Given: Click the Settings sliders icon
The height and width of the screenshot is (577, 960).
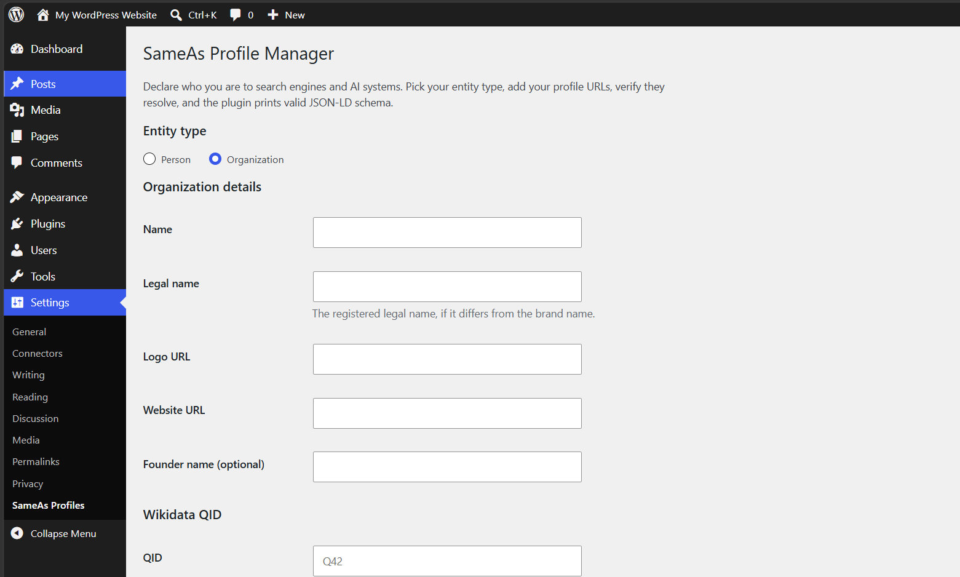Looking at the screenshot, I should 17,302.
